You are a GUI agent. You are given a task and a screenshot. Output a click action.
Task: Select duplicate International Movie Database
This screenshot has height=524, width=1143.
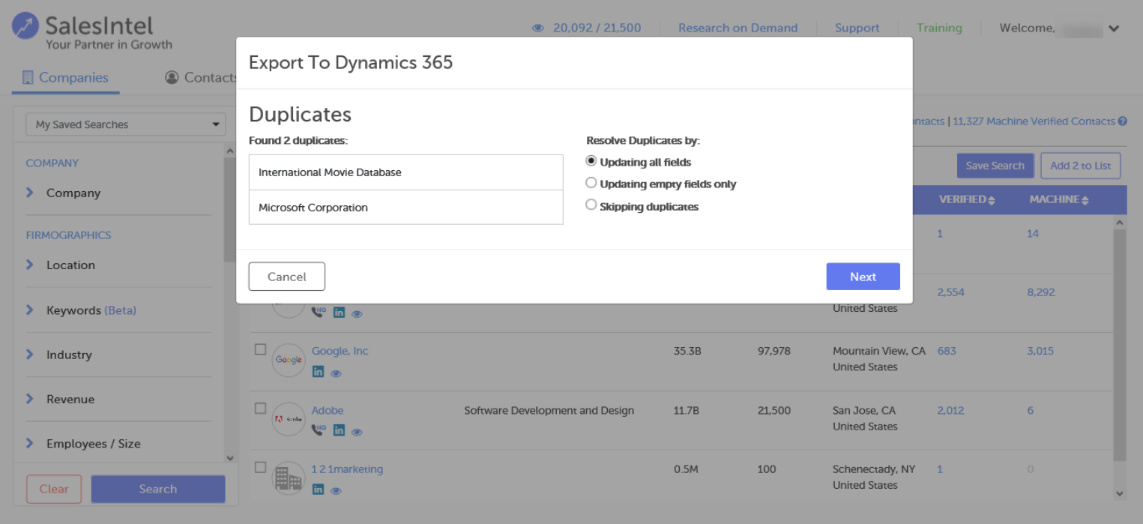(406, 172)
